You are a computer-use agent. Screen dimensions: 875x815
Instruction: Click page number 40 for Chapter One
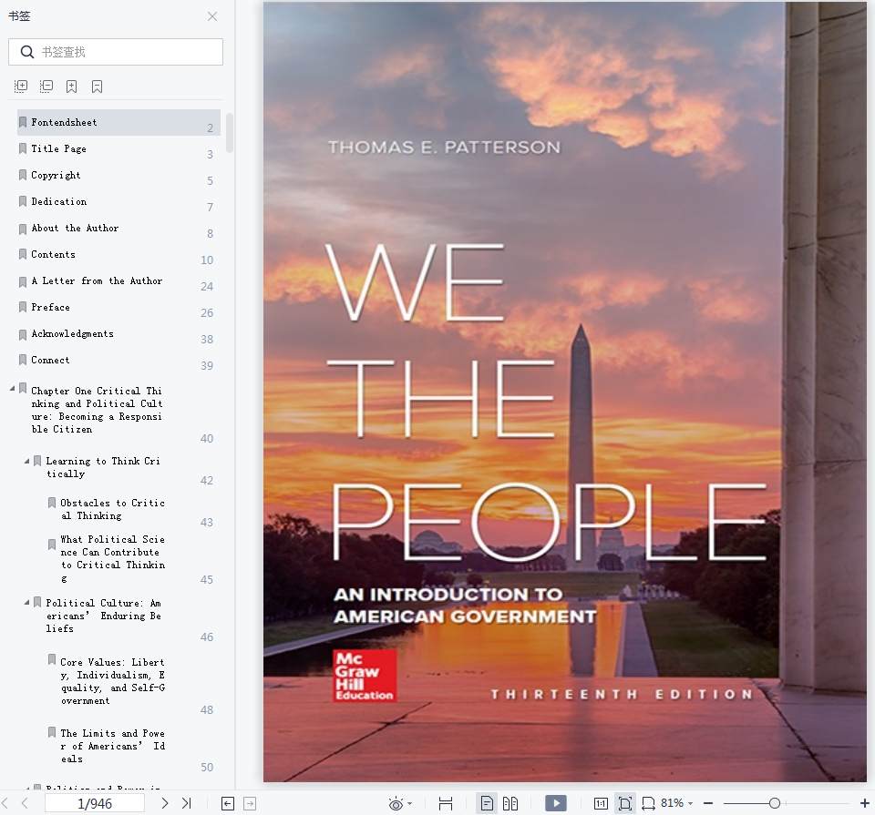pos(207,439)
